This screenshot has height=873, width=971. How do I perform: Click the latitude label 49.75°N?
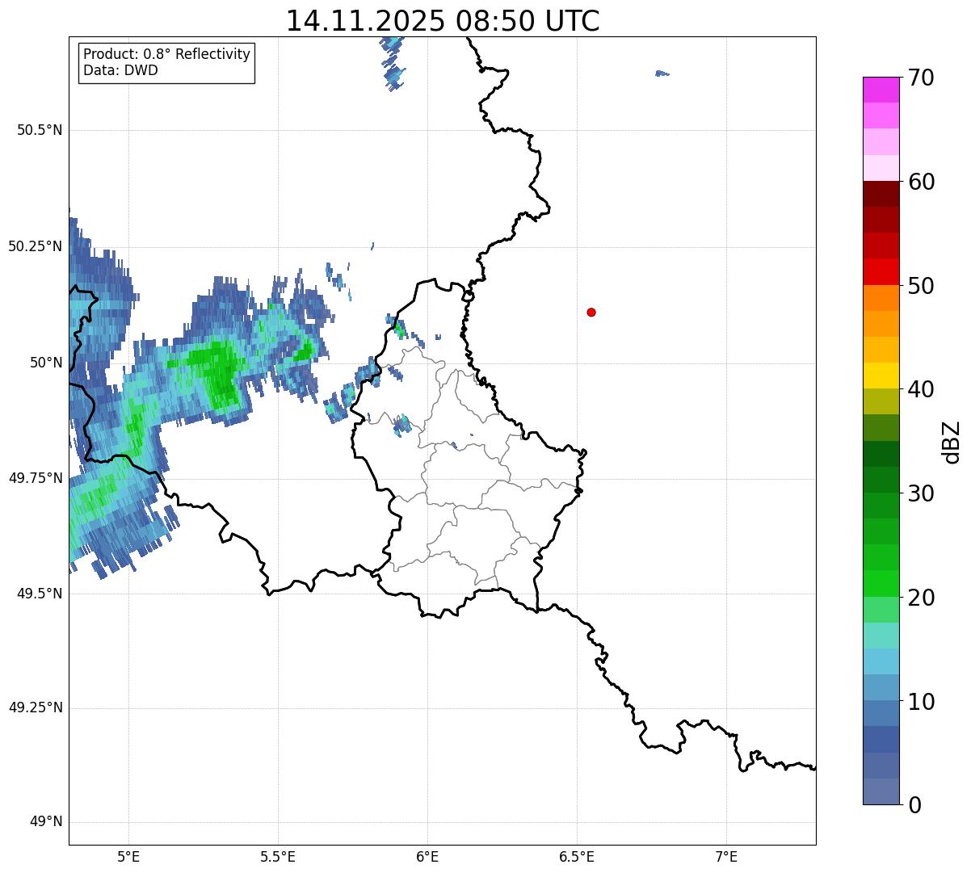36,477
